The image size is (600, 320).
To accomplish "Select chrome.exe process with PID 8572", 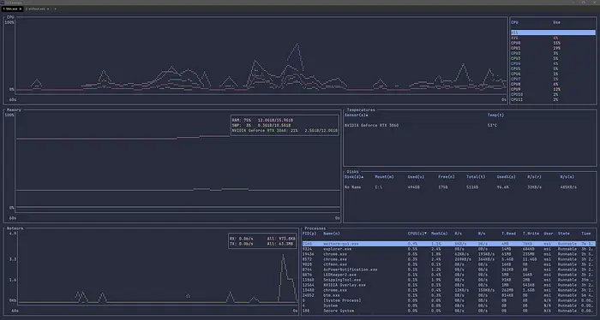I will click(448, 259).
